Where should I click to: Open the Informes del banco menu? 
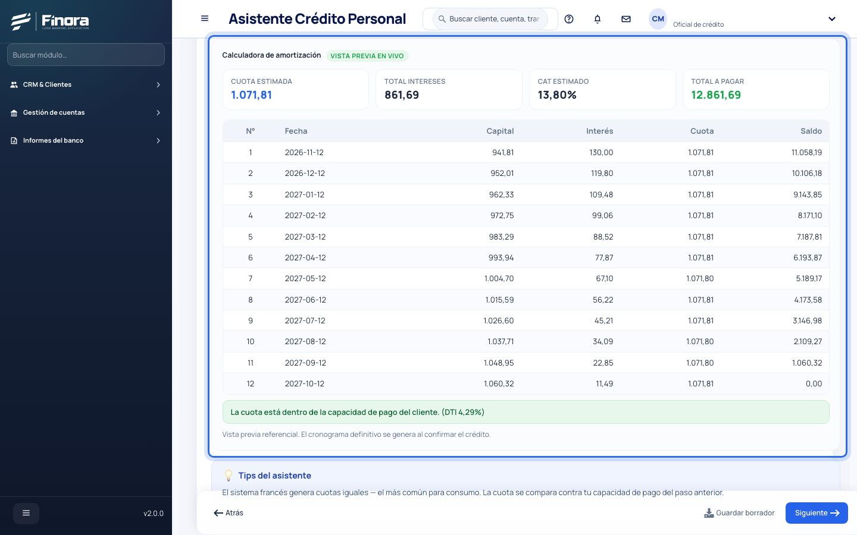coord(86,141)
